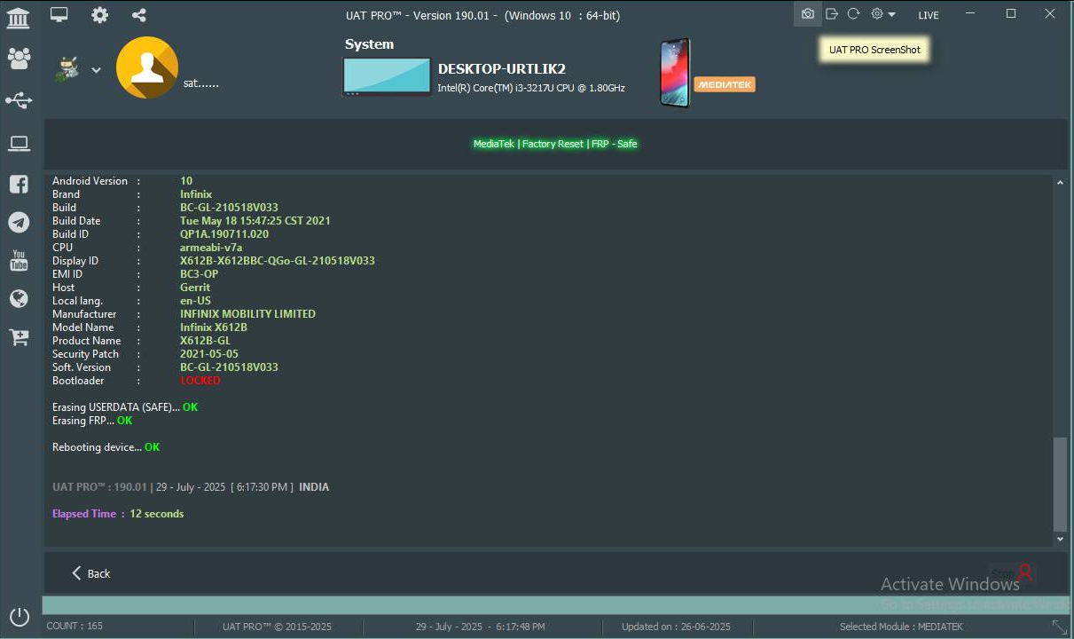This screenshot has width=1074, height=639.
Task: Open the Telegram channel icon
Action: coord(19,223)
